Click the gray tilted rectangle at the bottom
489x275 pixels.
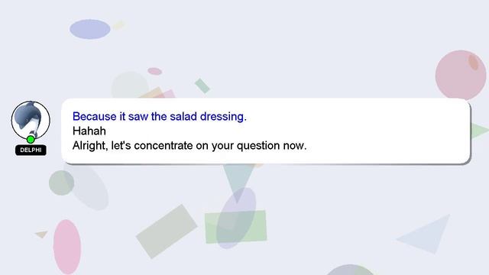(167, 231)
